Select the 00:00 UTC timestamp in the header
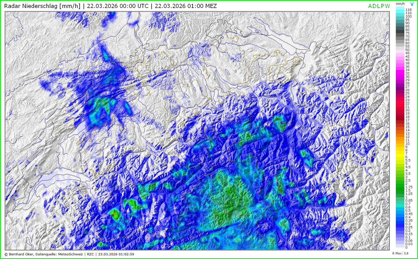The height and width of the screenshot is (259, 418). coord(118,6)
